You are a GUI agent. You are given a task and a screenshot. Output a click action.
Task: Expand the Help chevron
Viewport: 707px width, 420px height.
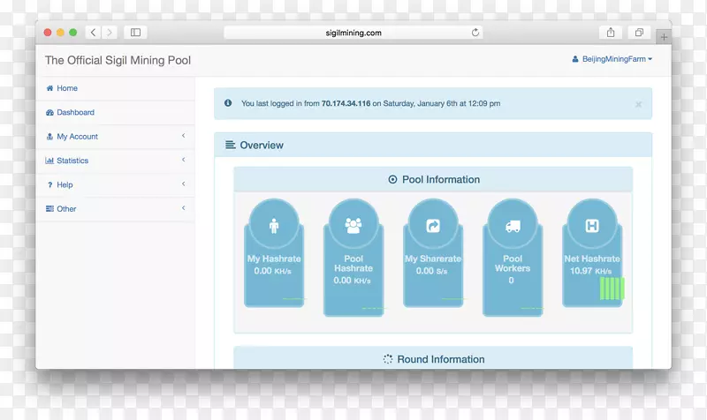point(184,184)
